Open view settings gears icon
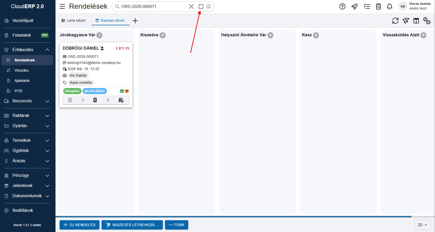435x232 pixels. point(427,21)
